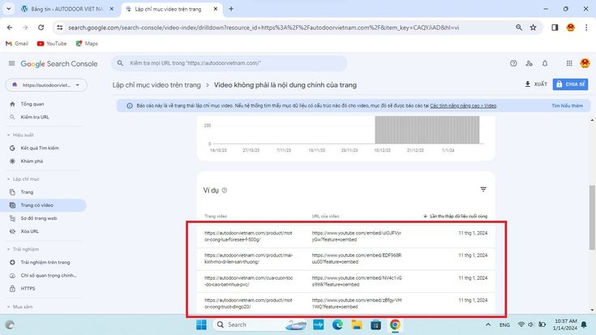Show hidden system tray icons
Image resolution: width=596 pixels, height=335 pixels.
488,324
